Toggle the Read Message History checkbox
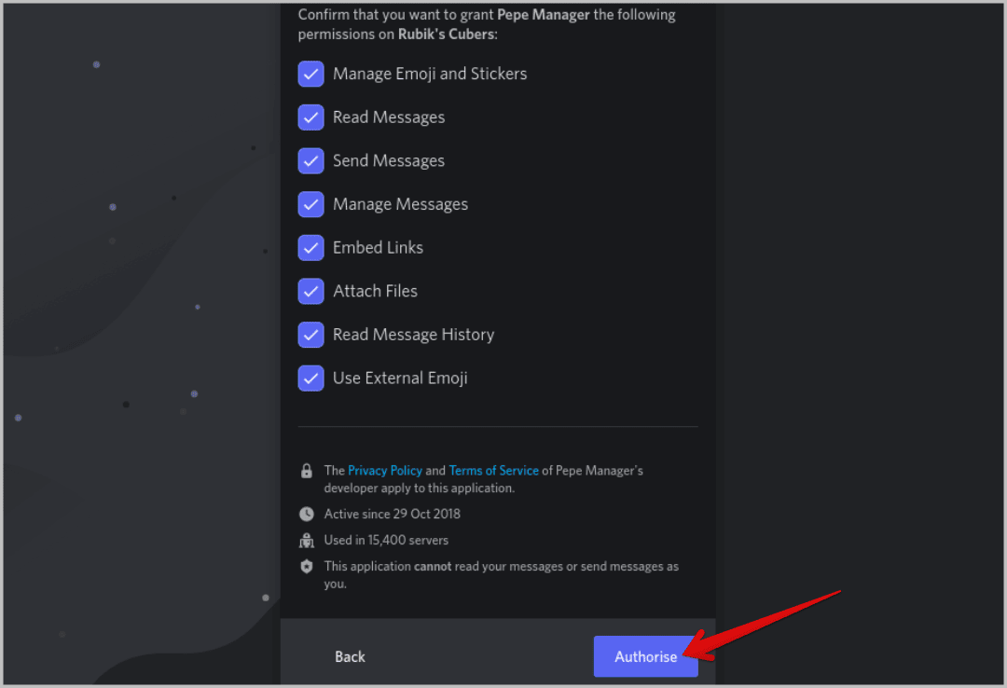 [x=310, y=335]
